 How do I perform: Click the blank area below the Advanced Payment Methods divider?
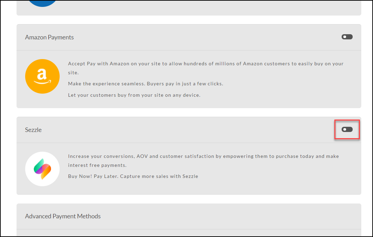point(189,233)
